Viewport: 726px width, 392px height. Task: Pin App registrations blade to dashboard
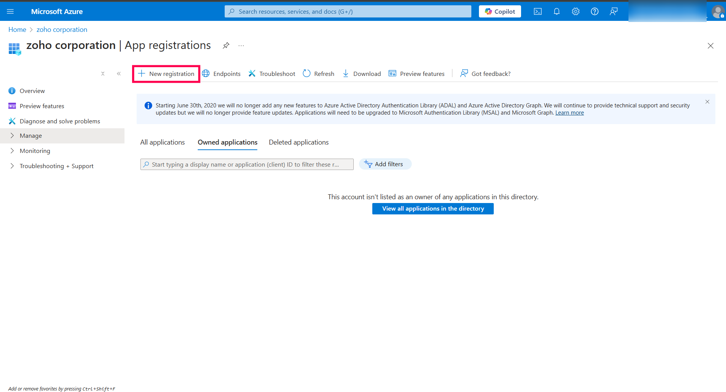(226, 46)
